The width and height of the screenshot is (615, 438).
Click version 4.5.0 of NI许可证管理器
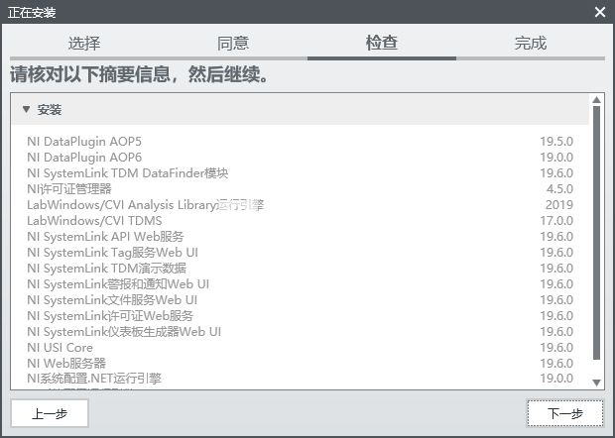[x=559, y=189]
